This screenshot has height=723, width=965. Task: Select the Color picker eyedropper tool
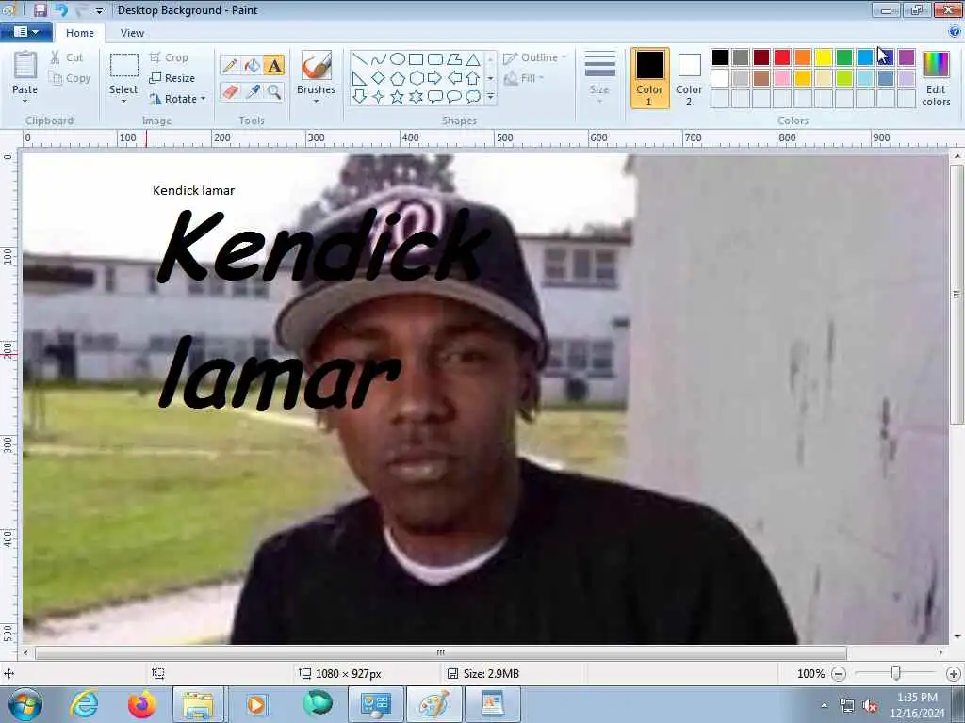pyautogui.click(x=253, y=92)
